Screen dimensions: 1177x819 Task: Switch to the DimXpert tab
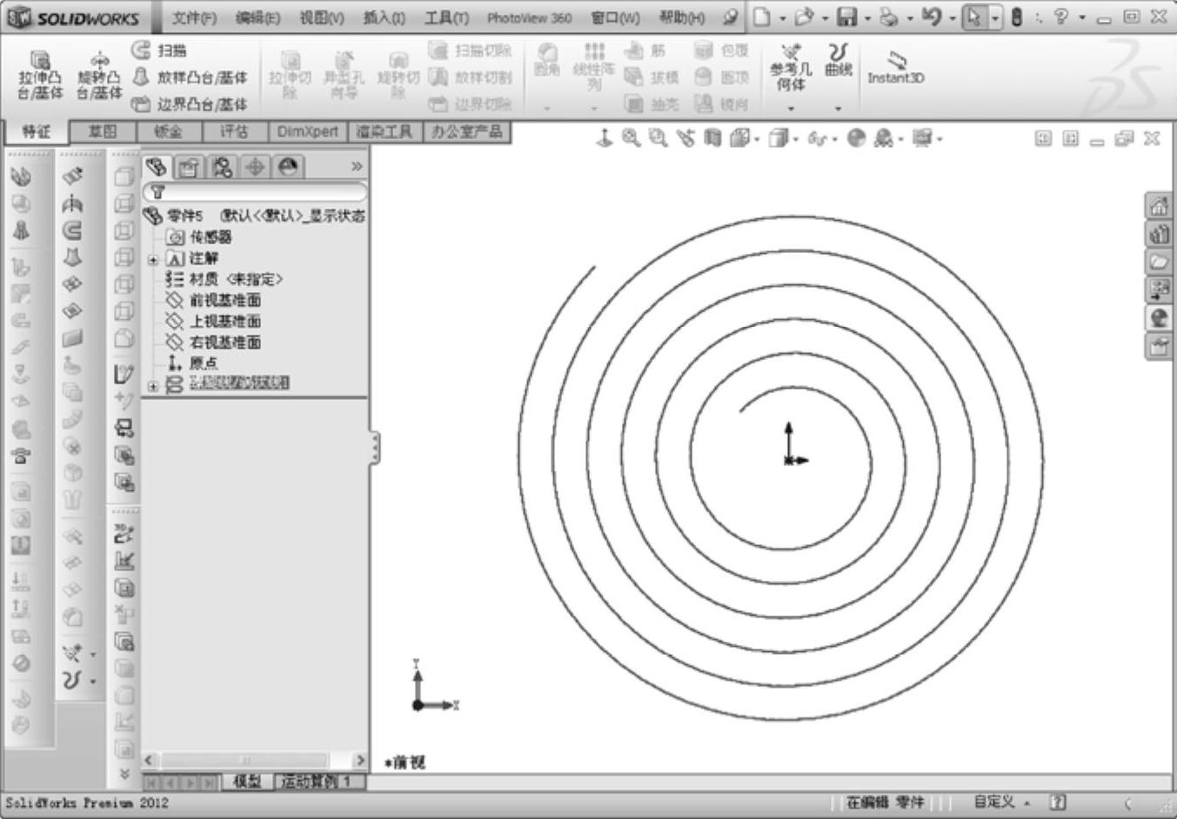[307, 131]
